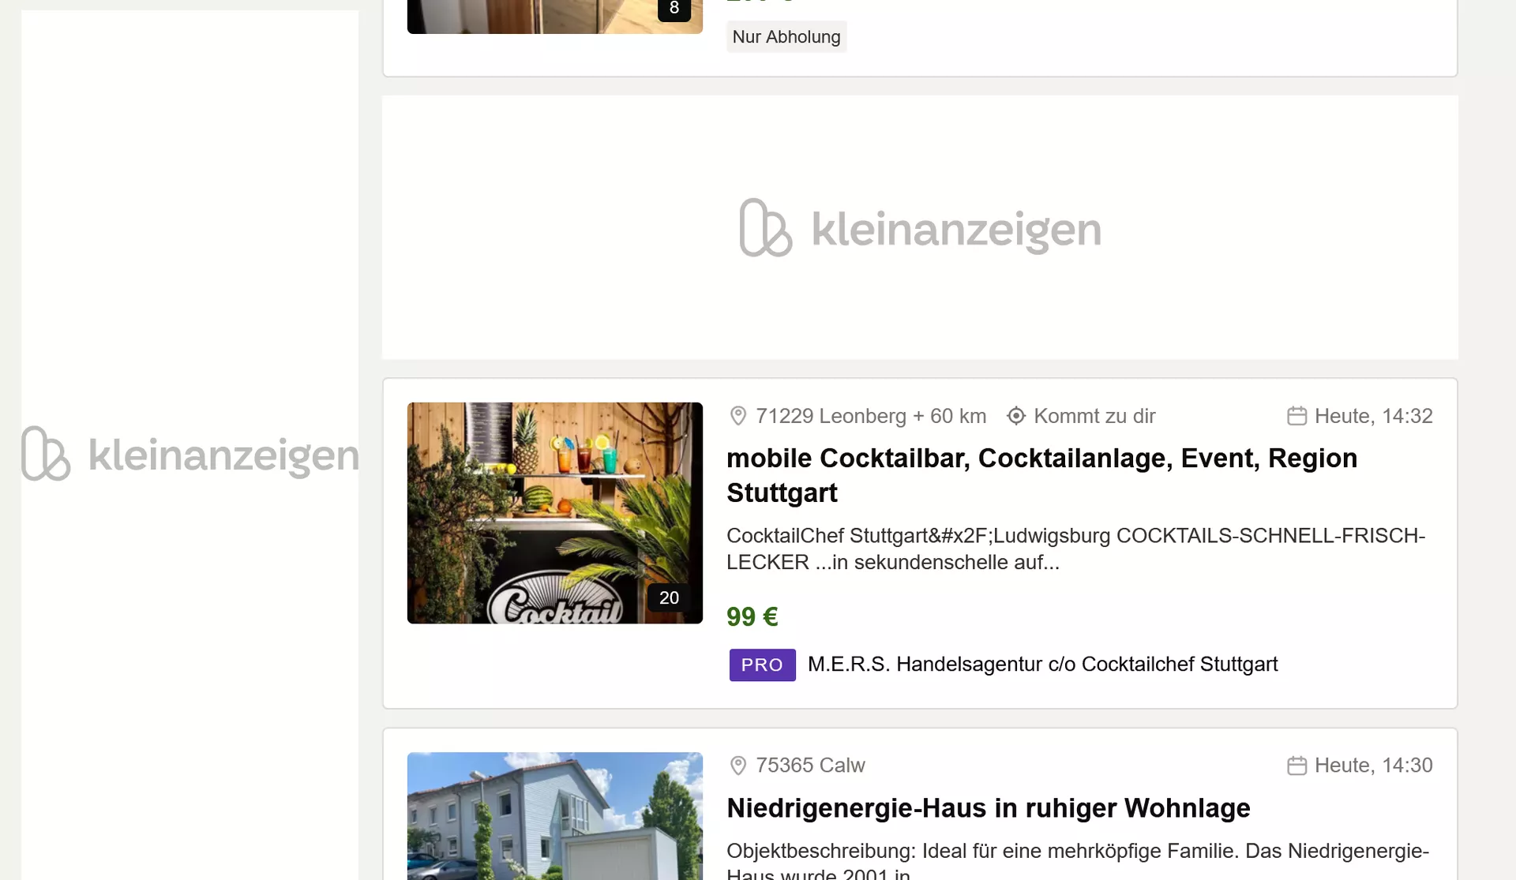This screenshot has height=880, width=1516.
Task: Click the 8 photo count badge at the top
Action: pyautogui.click(x=674, y=9)
